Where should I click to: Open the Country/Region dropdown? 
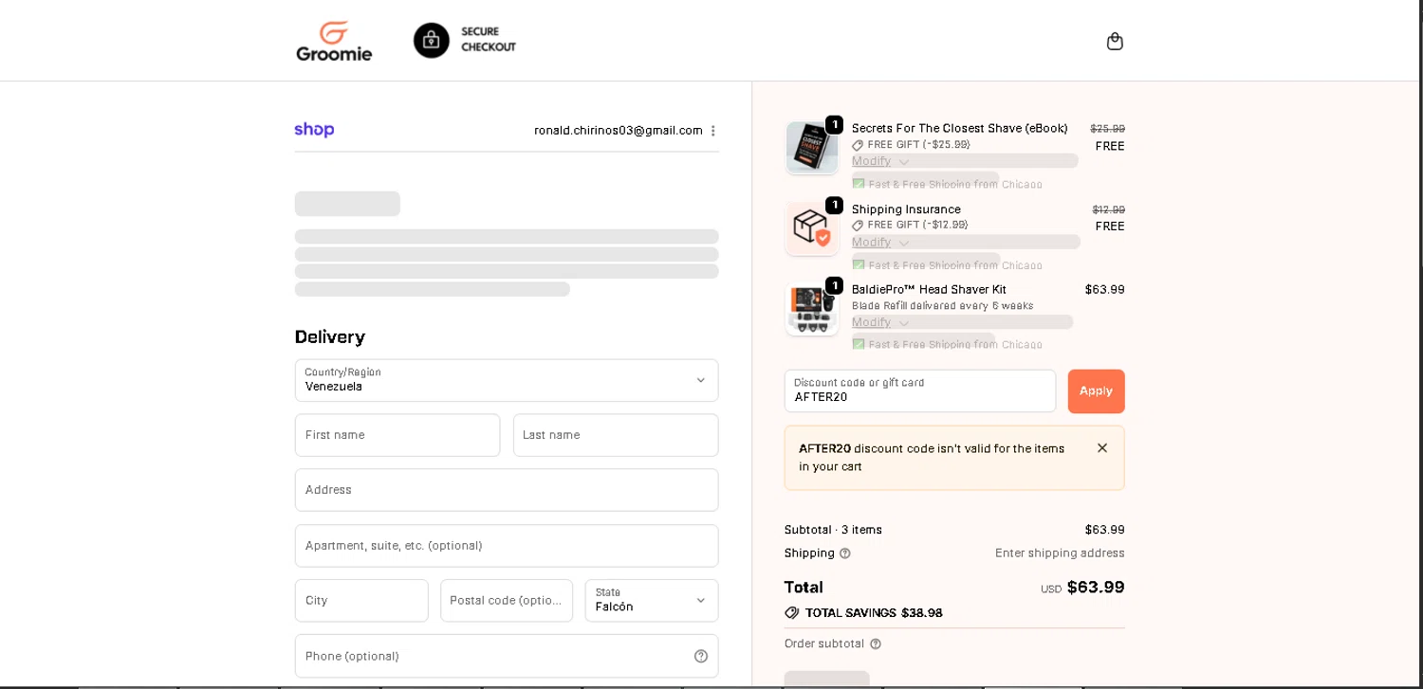click(x=507, y=380)
